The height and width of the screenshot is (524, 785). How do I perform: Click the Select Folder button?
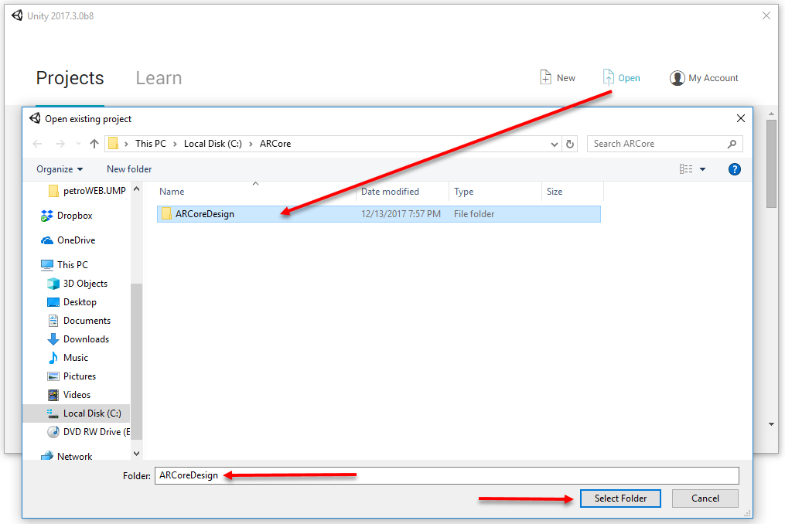[x=620, y=498]
